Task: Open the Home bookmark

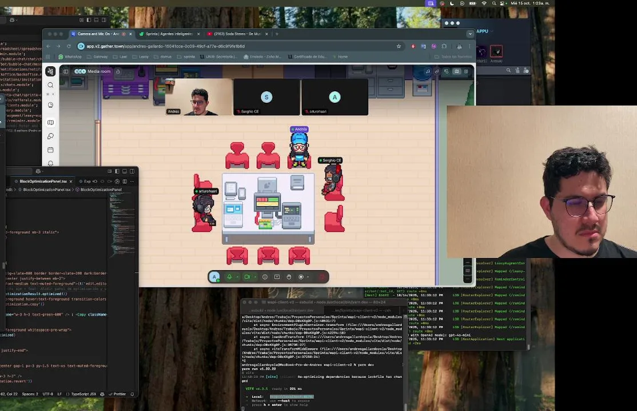Action: coord(340,57)
